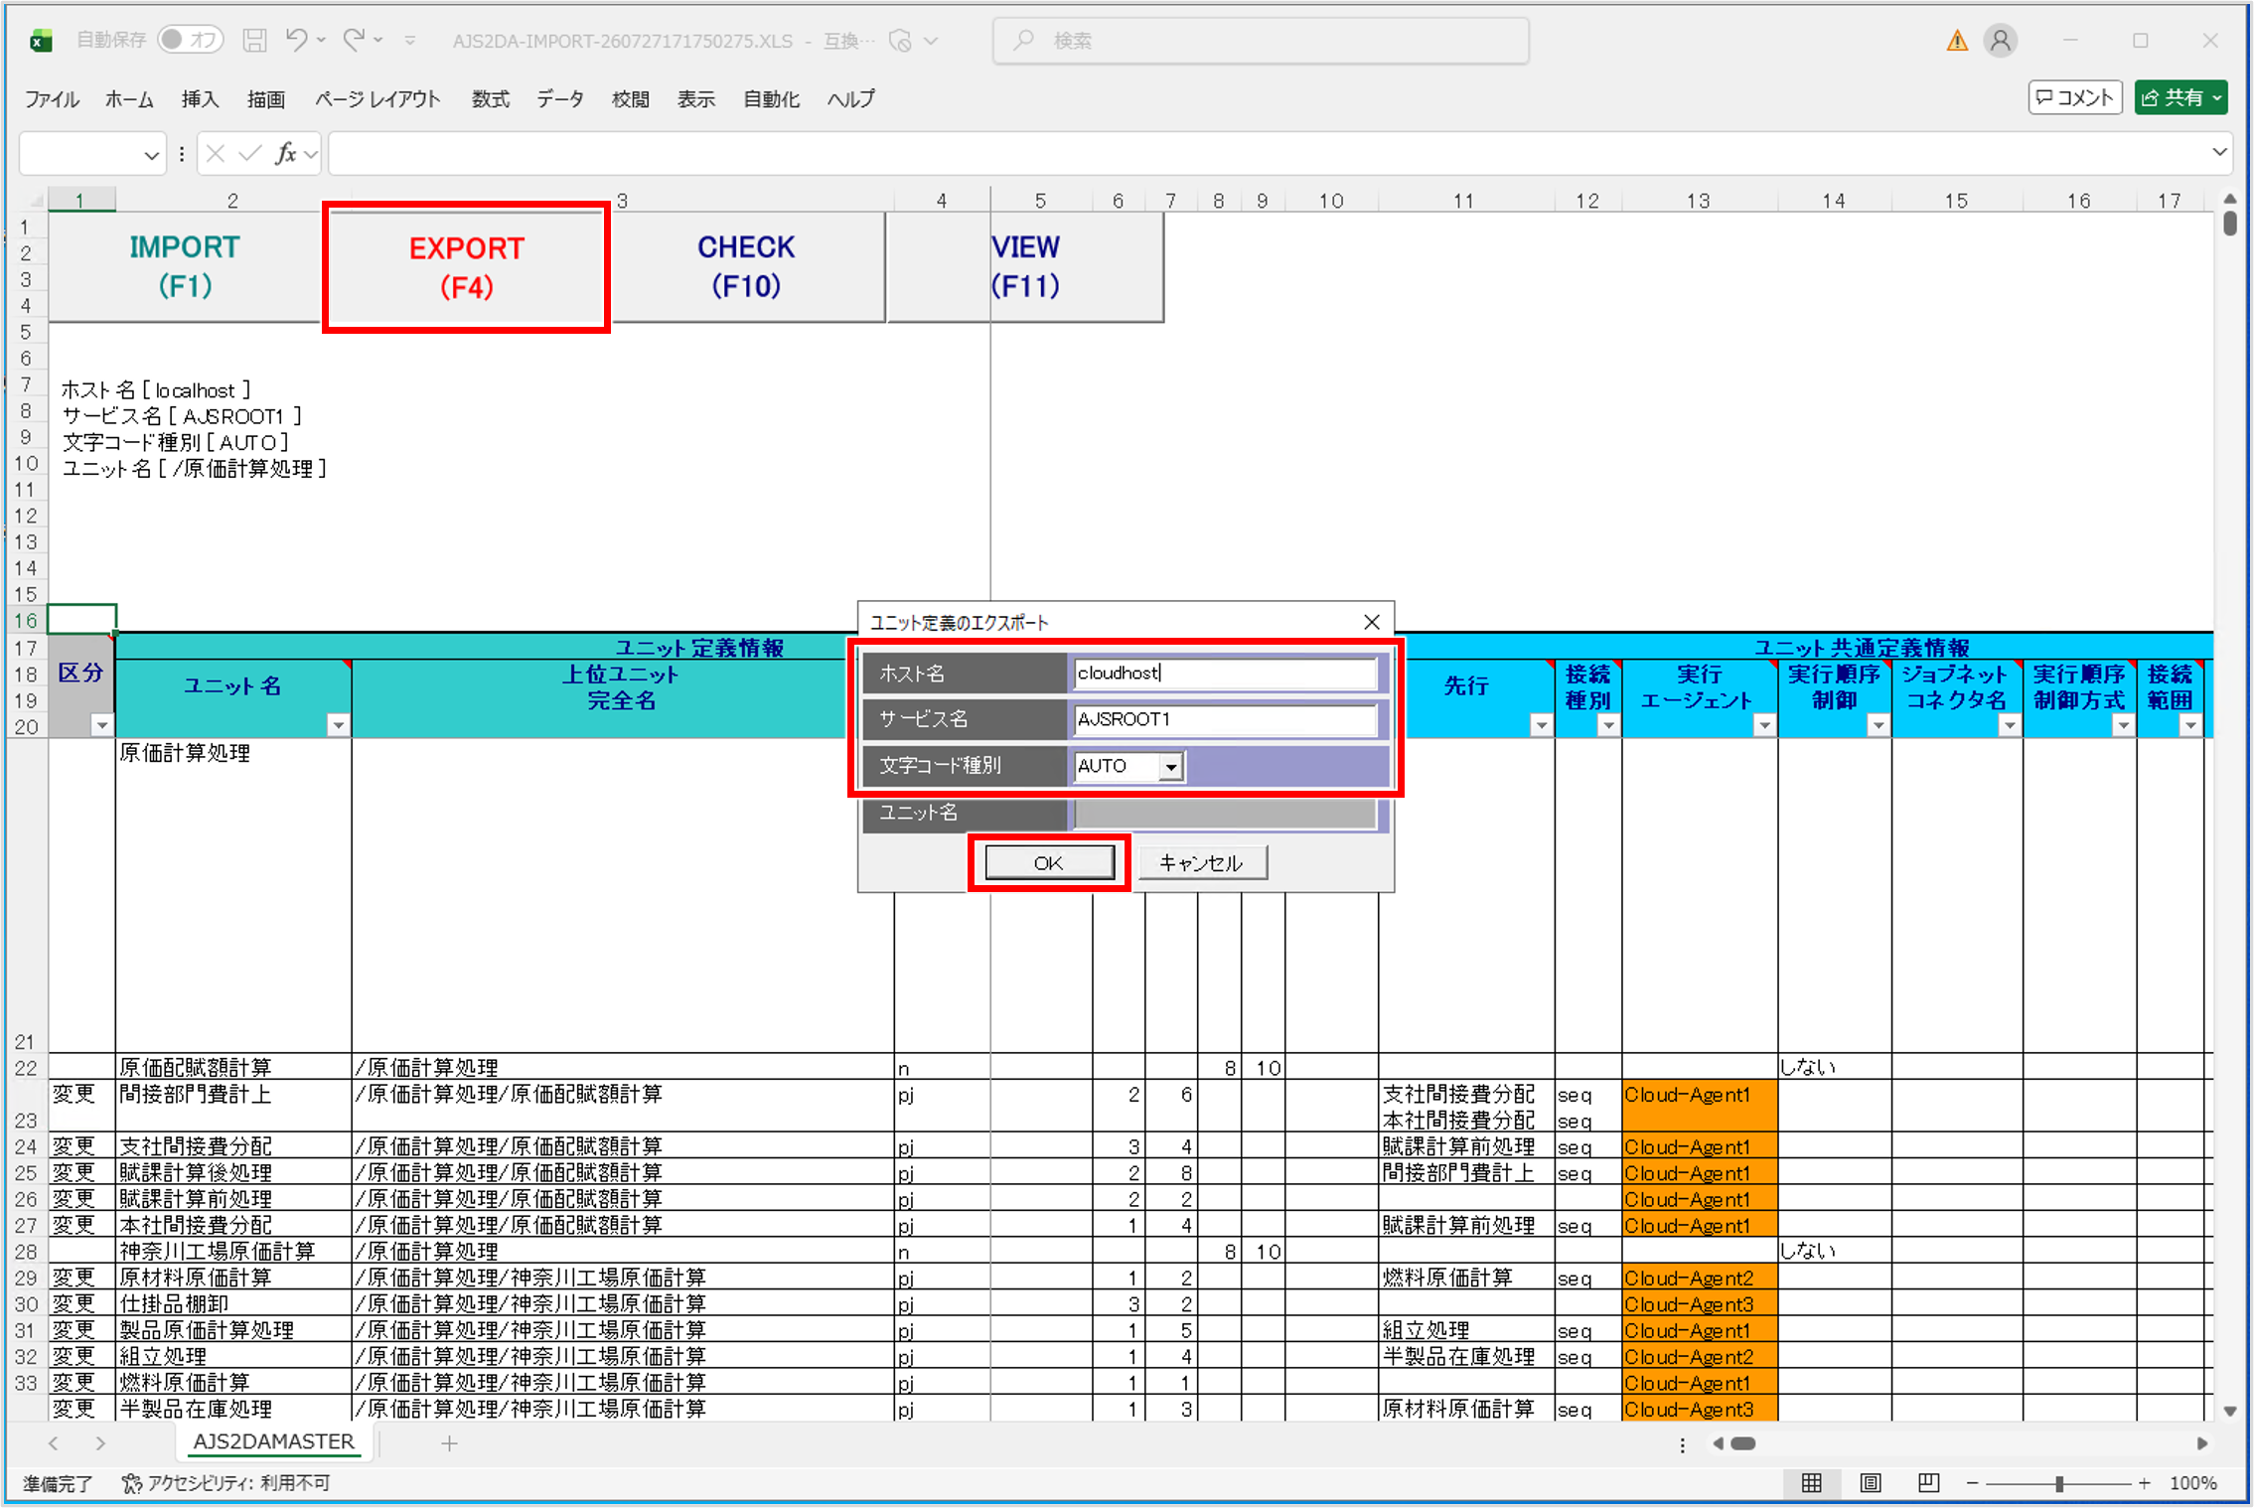This screenshot has width=2254, height=1508.
Task: Expand the Name Box dropdown arrow
Action: tap(151, 155)
